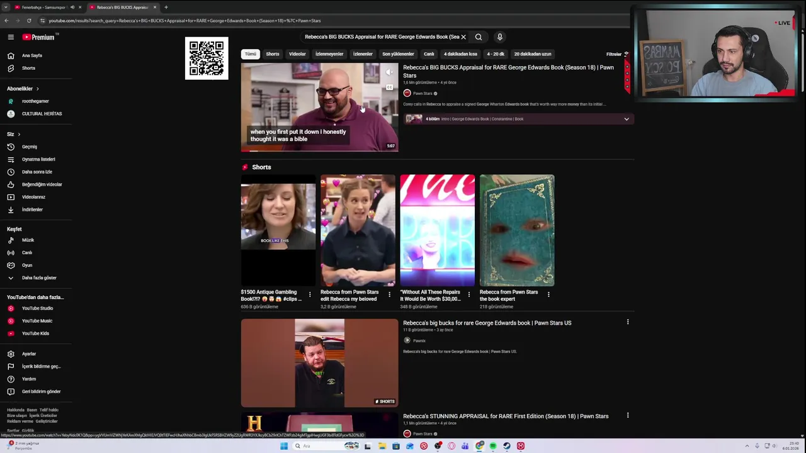Show hidden system tray icons

click(747, 446)
